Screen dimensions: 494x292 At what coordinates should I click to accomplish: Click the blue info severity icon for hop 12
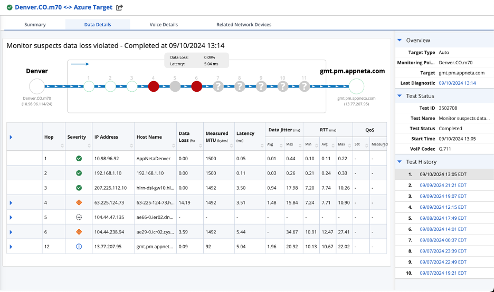pos(79,246)
